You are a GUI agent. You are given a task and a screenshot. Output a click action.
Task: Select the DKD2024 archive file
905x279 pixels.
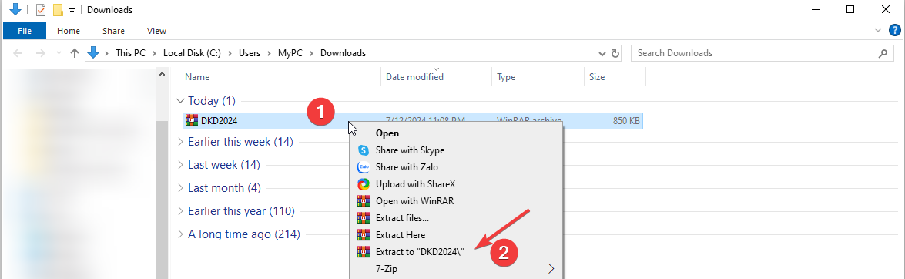coord(412,121)
